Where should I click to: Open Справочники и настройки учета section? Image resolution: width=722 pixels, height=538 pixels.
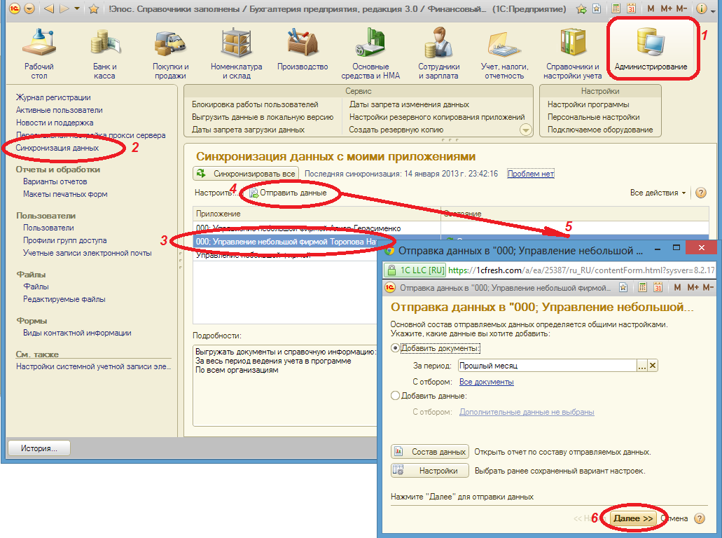(x=572, y=55)
